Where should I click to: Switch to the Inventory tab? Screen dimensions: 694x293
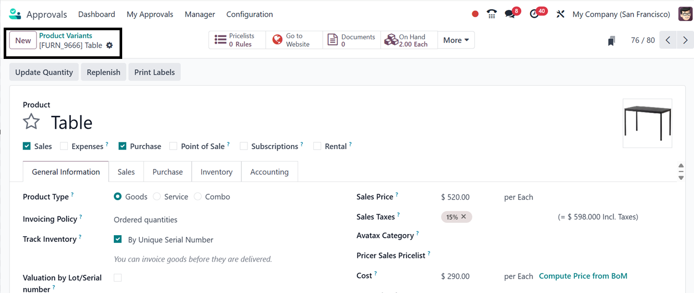[x=216, y=172]
